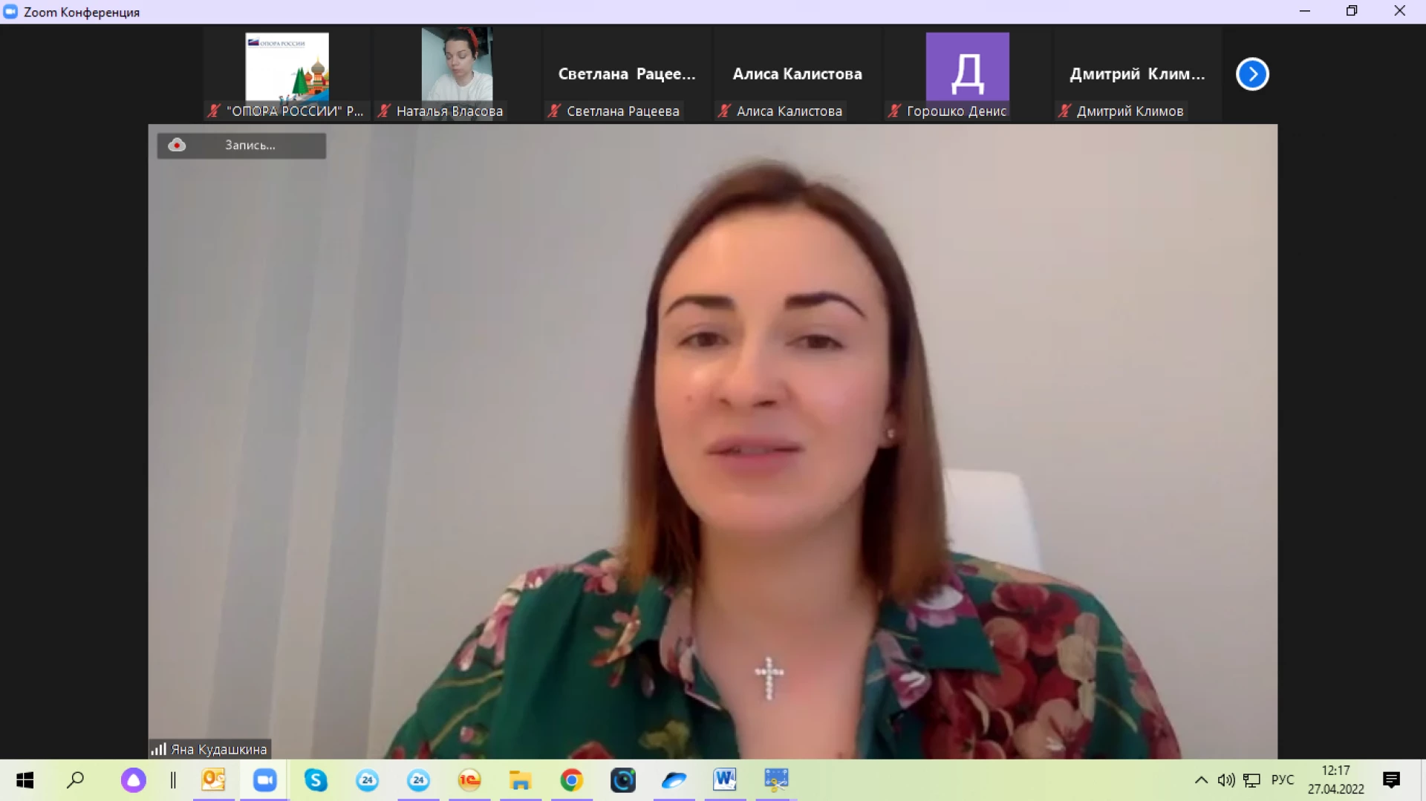This screenshot has height=801, width=1426.
Task: Open the 1C application in taskbar
Action: pyautogui.click(x=469, y=780)
